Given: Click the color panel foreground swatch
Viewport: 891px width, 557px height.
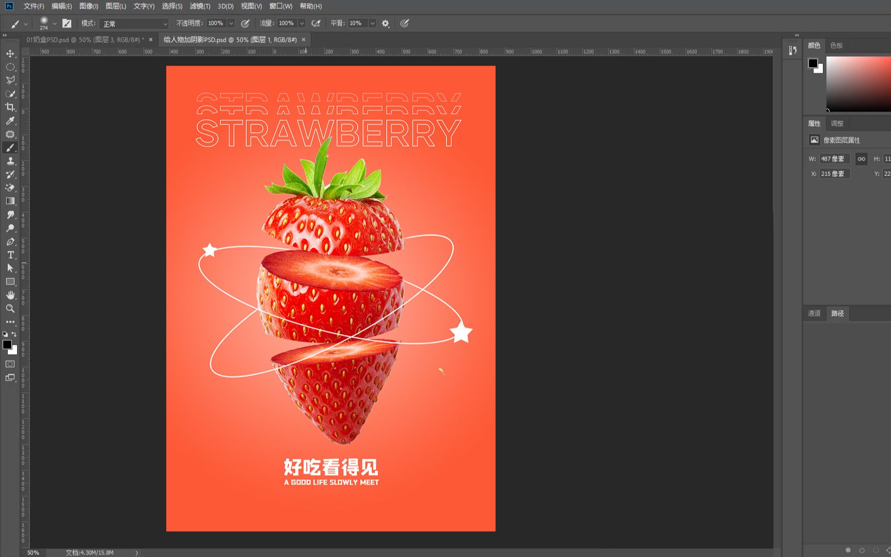Looking at the screenshot, I should (813, 63).
